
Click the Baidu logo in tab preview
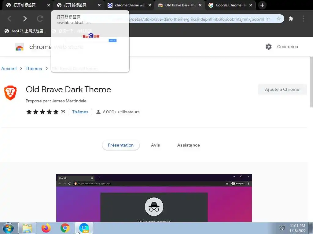click(91, 35)
